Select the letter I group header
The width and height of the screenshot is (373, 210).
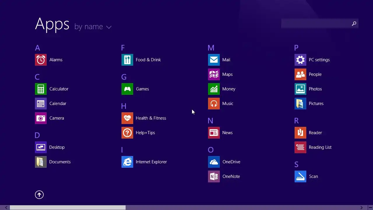tap(122, 150)
